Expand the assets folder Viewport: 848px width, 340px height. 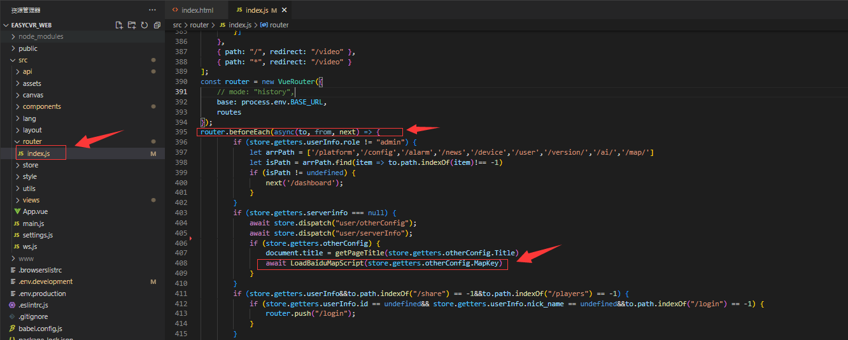pos(32,83)
